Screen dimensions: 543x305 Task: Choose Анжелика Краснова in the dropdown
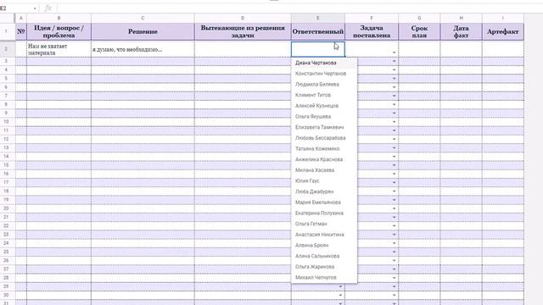tap(324, 159)
